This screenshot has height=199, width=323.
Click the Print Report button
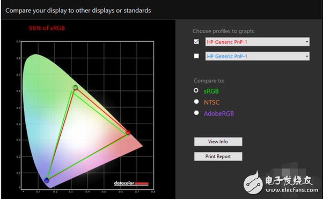[218, 157]
